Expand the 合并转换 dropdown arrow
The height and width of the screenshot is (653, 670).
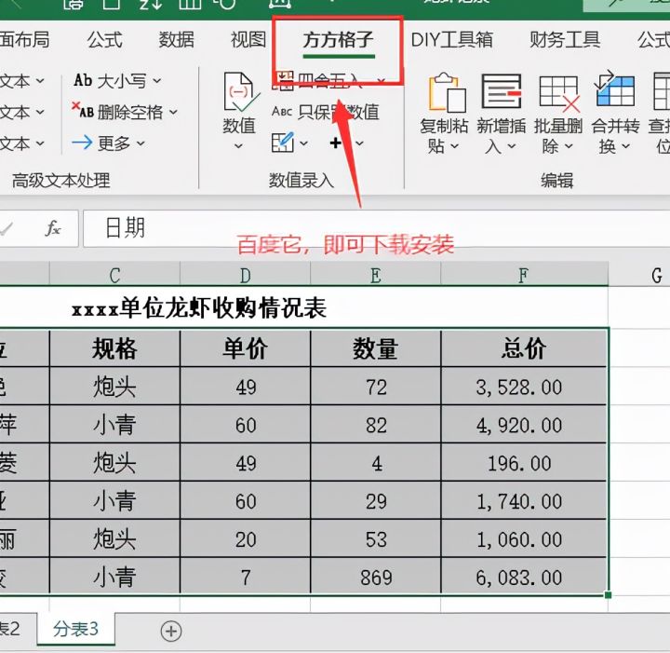(x=625, y=146)
